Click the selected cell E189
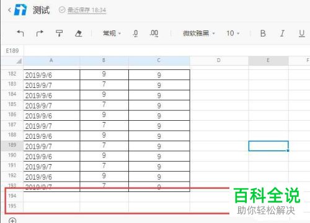310x223 pixels. pyautogui.click(x=268, y=146)
